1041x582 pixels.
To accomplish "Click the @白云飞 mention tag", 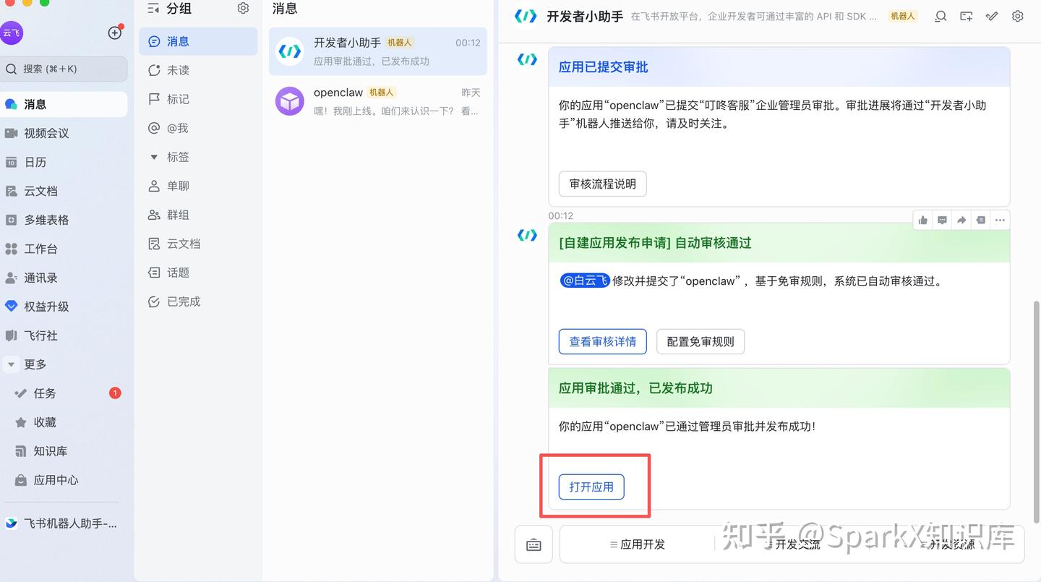I will pos(585,281).
